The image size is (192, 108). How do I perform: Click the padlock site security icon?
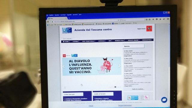(52, 22)
